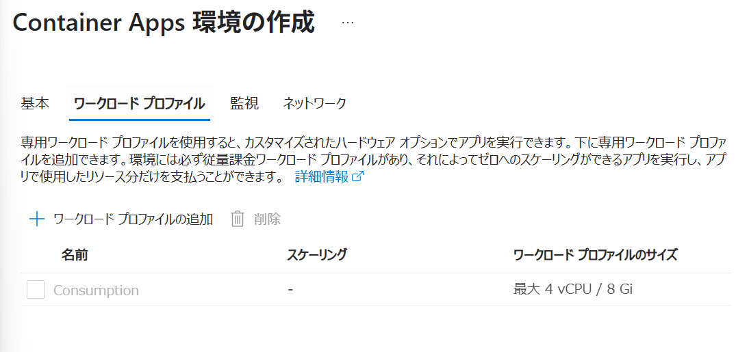Click the trash can icon next to 削除
749x352 pixels.
(238, 219)
